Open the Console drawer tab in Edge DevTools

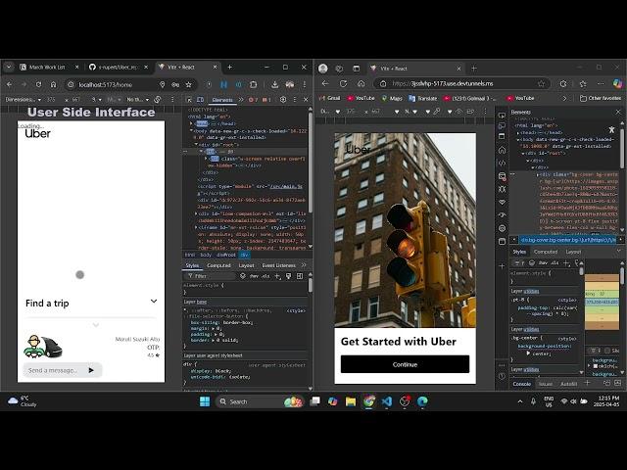tap(522, 384)
